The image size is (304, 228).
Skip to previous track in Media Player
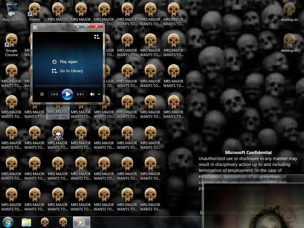(x=54, y=94)
